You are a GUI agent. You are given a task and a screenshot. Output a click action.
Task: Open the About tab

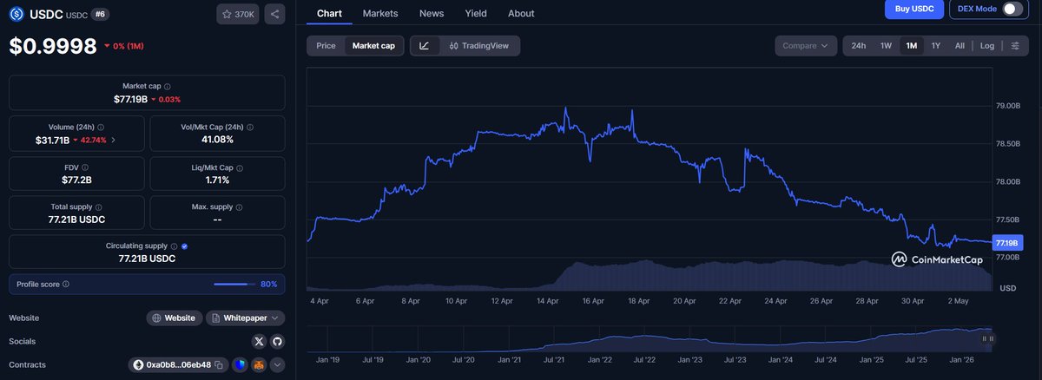point(521,13)
